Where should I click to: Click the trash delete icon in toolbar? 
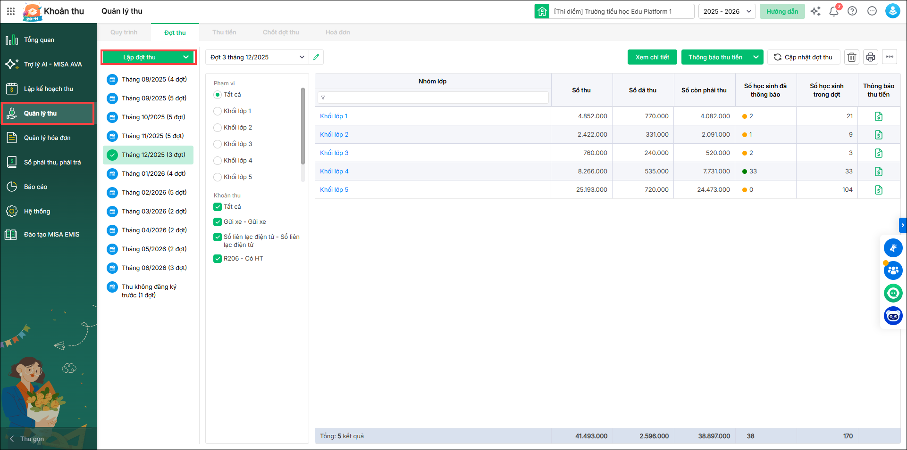tap(851, 57)
